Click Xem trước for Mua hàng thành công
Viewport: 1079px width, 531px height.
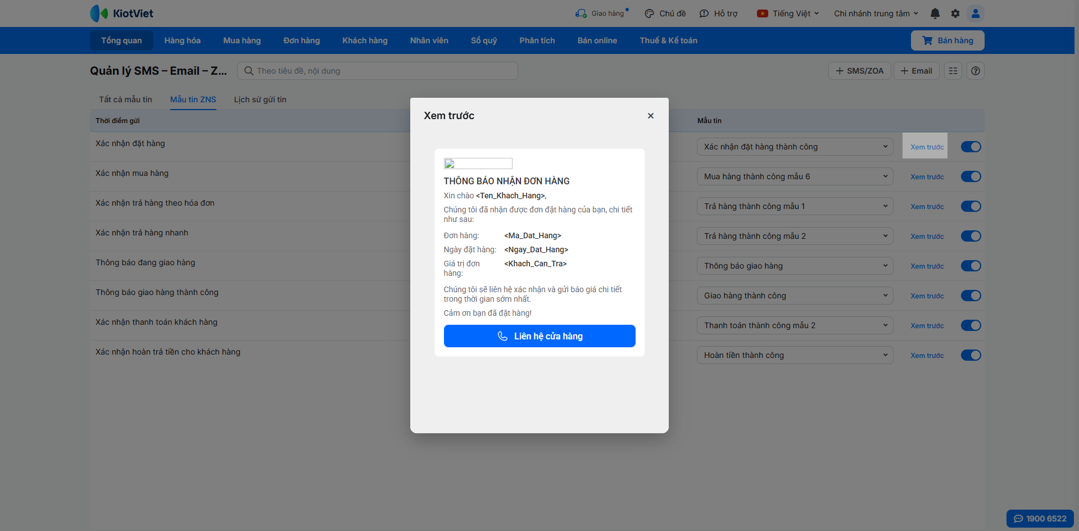[927, 176]
